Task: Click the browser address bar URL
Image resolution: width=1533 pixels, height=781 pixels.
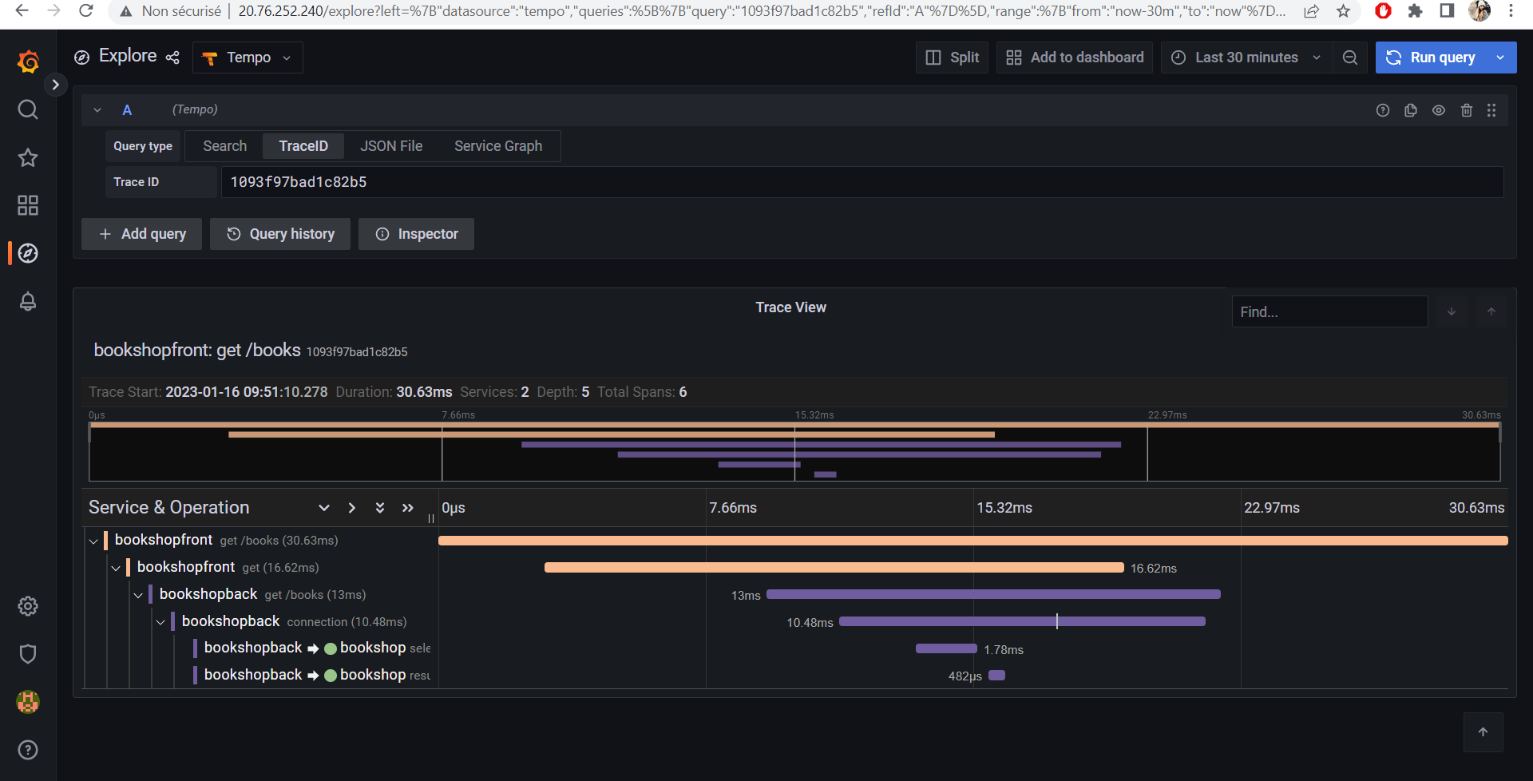Action: [761, 11]
